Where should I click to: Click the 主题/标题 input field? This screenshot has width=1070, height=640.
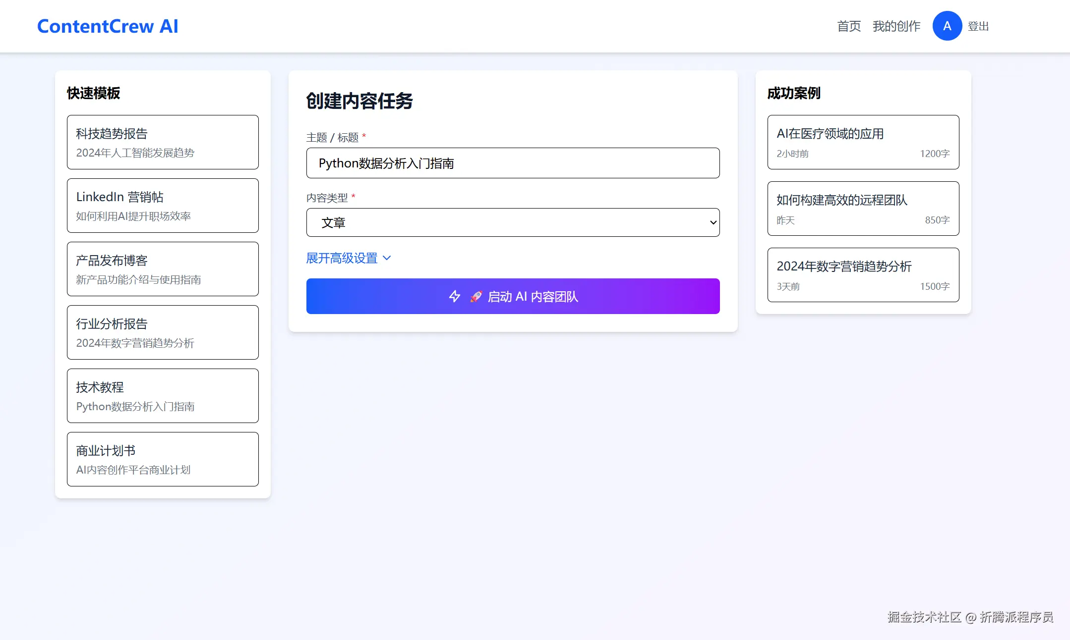point(513,163)
